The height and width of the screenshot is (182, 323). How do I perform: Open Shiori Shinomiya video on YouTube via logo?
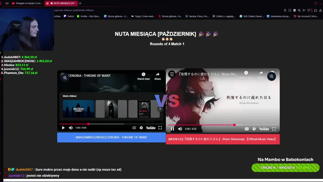[264, 129]
